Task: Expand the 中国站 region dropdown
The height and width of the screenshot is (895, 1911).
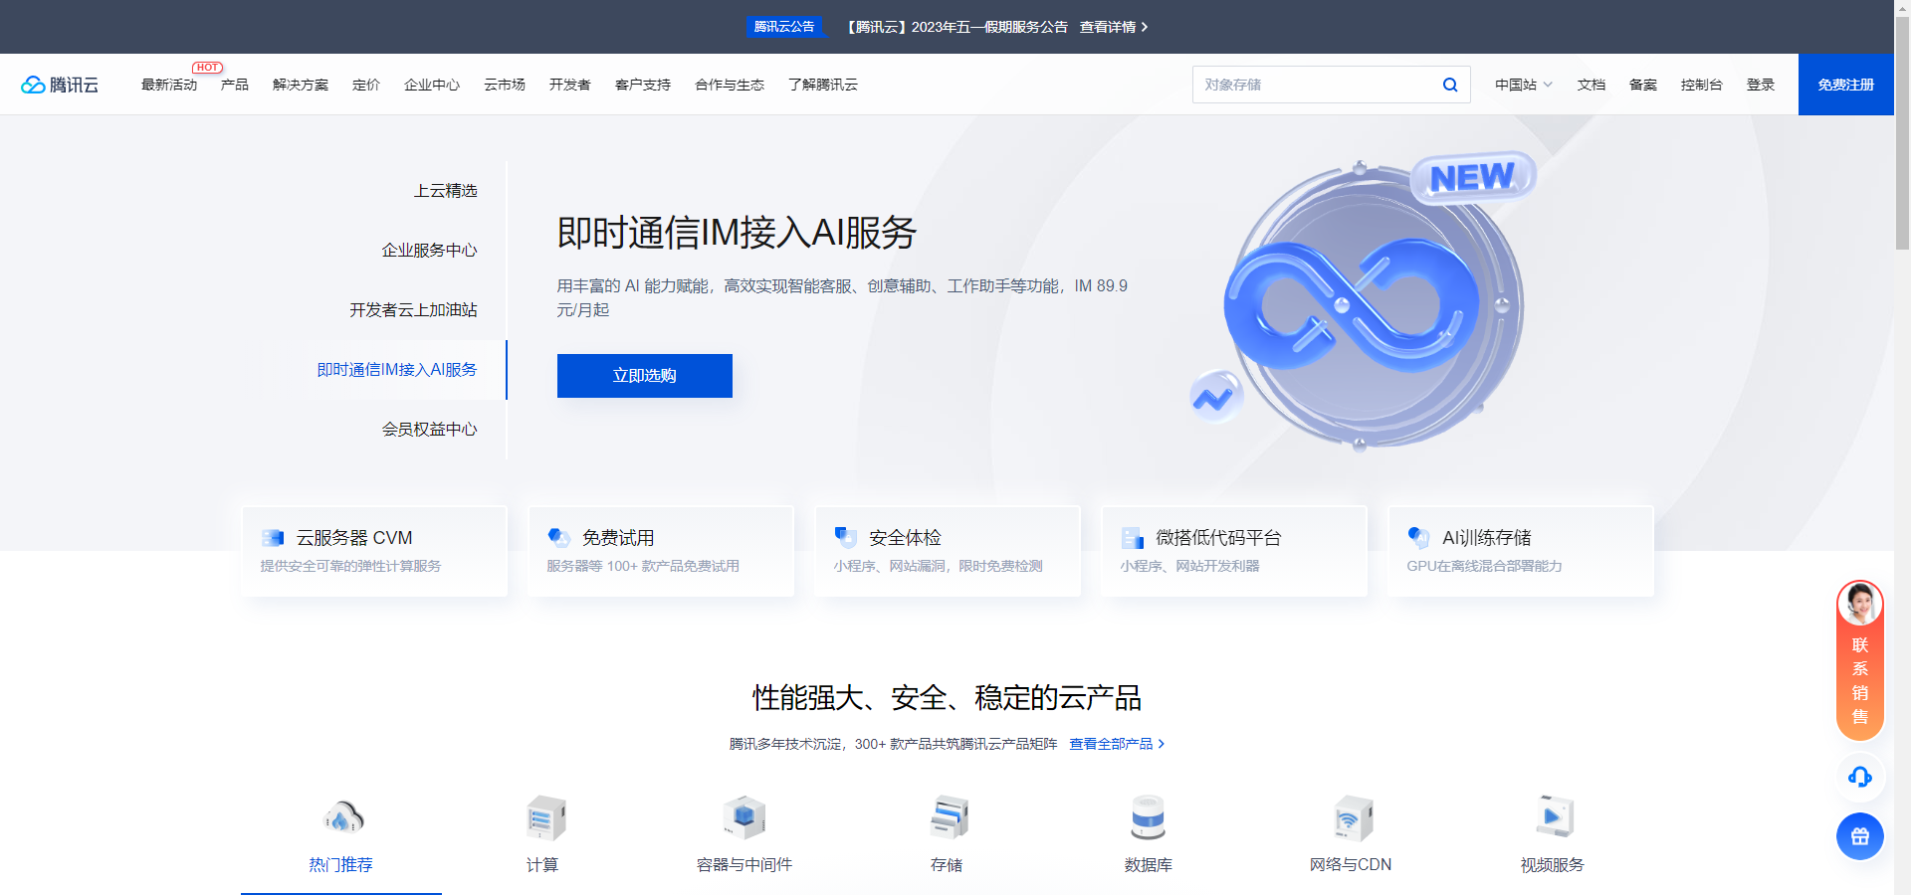Action: tap(1524, 85)
